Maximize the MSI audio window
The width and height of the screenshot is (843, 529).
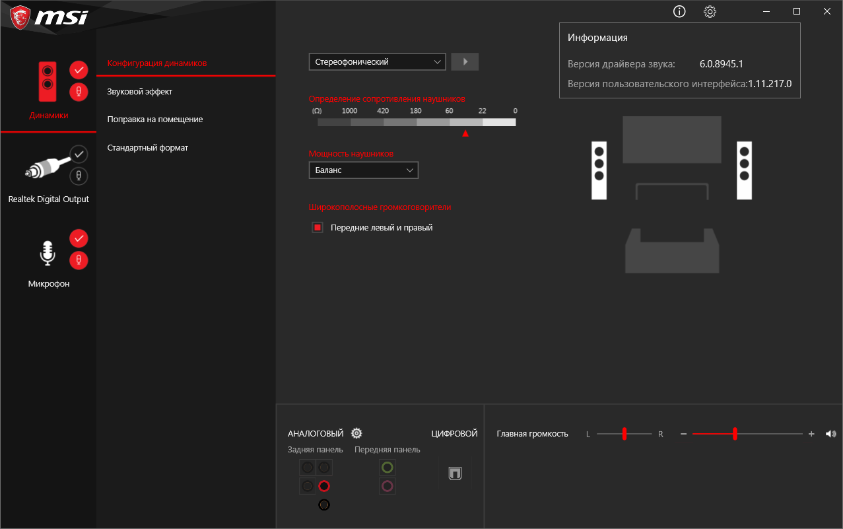[x=797, y=11]
